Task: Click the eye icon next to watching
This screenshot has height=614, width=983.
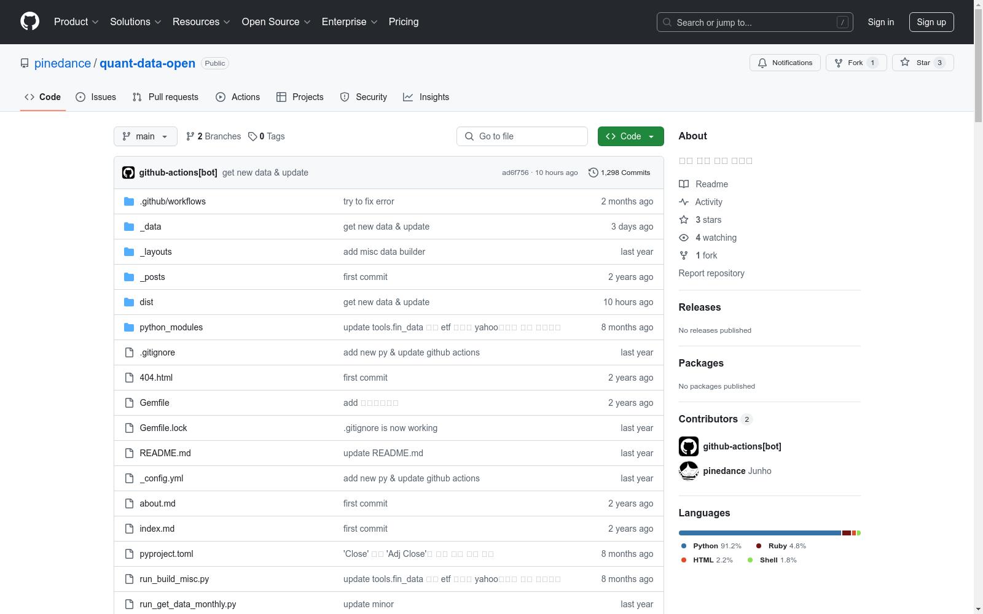Action: pos(684,238)
